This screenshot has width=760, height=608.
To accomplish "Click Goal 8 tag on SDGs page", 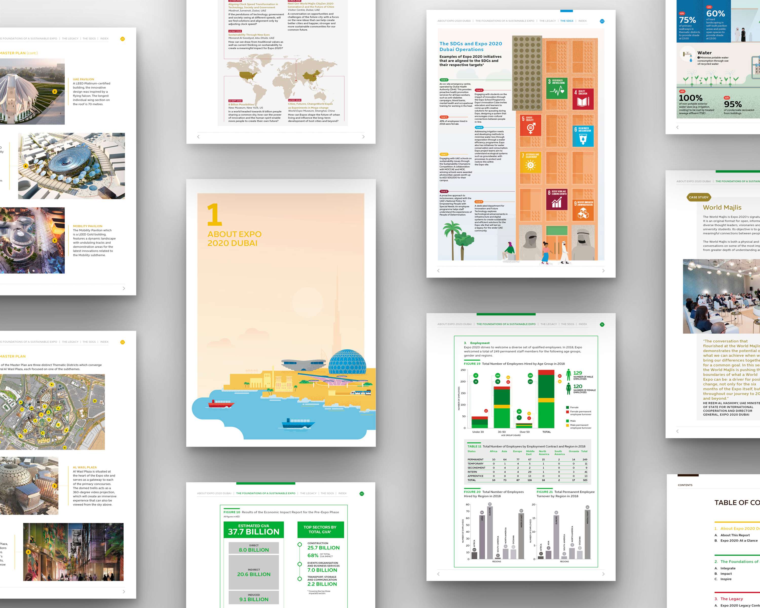I will (444, 191).
